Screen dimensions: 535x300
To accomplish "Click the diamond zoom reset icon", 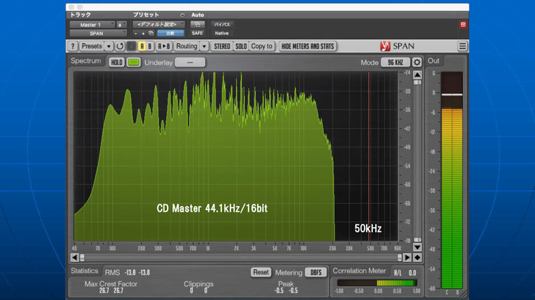I will tap(418, 257).
